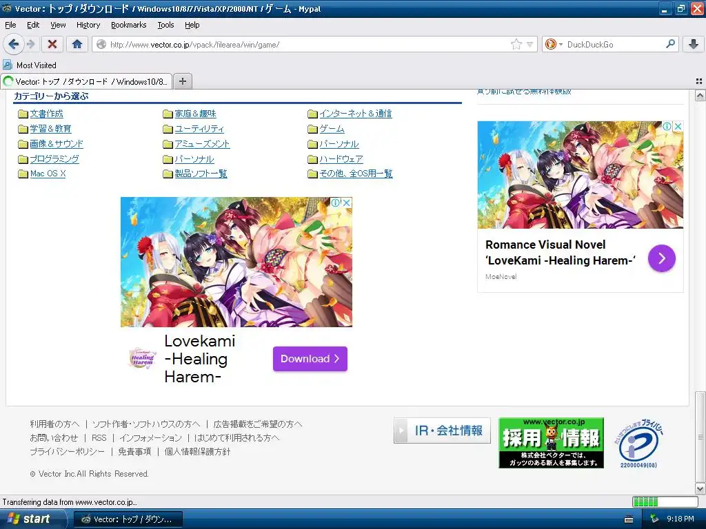Go to the Home page icon
The image size is (706, 529).
point(77,44)
